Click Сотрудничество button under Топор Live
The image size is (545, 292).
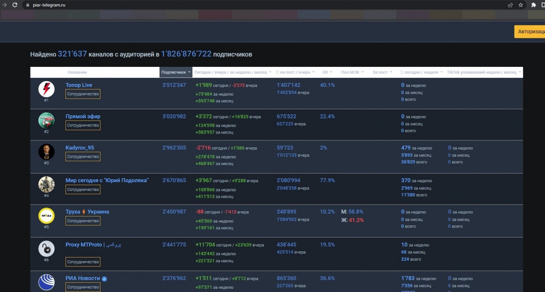click(x=83, y=94)
